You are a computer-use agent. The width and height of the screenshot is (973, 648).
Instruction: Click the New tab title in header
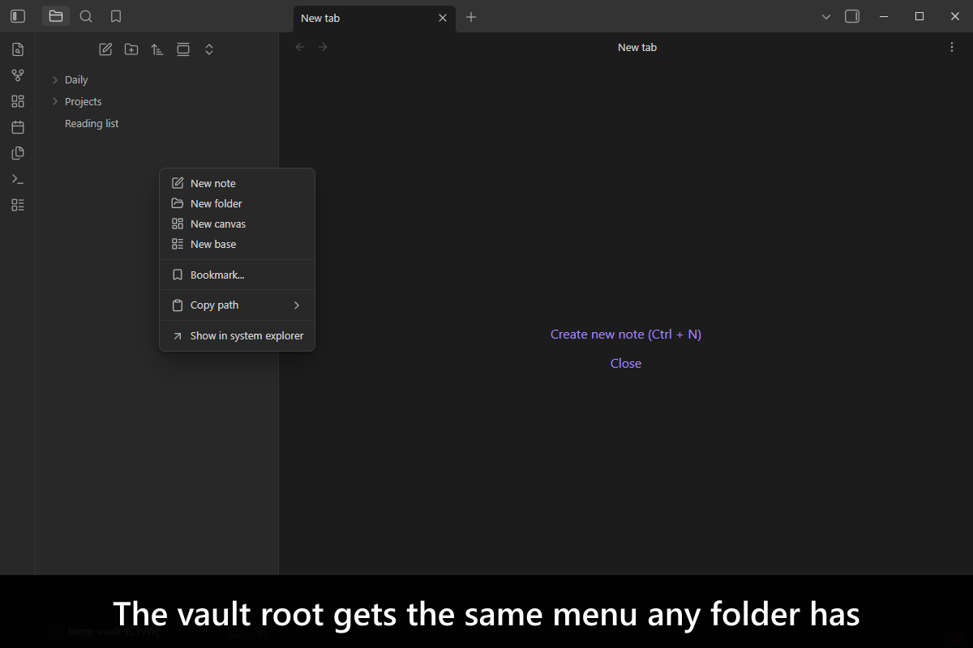pyautogui.click(x=637, y=47)
